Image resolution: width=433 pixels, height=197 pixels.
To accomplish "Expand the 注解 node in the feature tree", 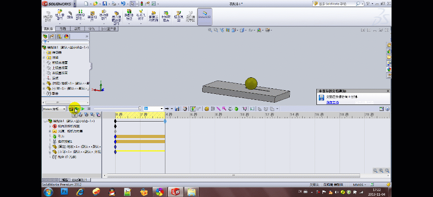I will [44, 58].
